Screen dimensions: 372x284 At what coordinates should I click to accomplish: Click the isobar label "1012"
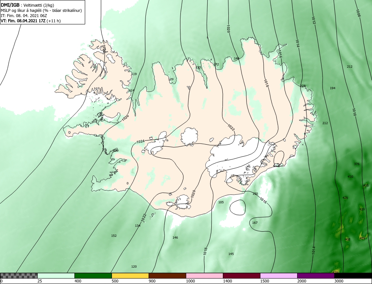click(314, 20)
